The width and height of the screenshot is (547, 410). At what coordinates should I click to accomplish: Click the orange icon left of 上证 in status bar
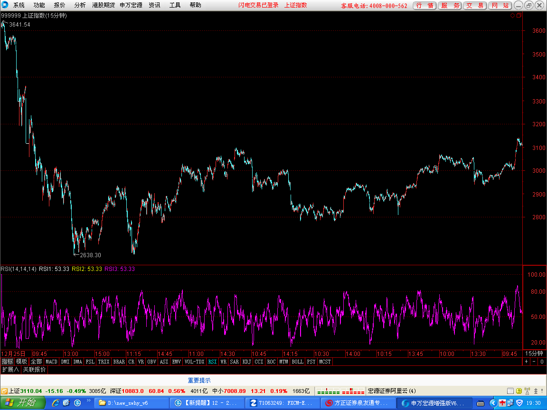coord(4,391)
